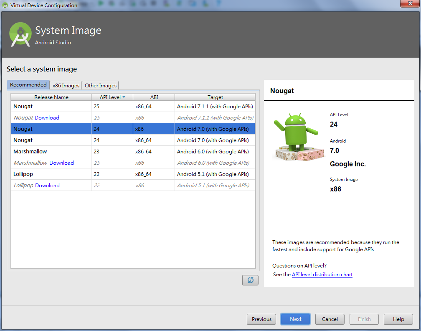Click the Previous button
The height and width of the screenshot is (331, 421).
pyautogui.click(x=261, y=319)
